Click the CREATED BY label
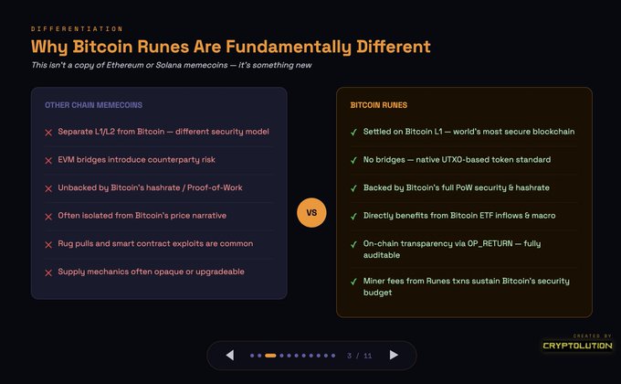621x384 pixels. click(x=592, y=336)
